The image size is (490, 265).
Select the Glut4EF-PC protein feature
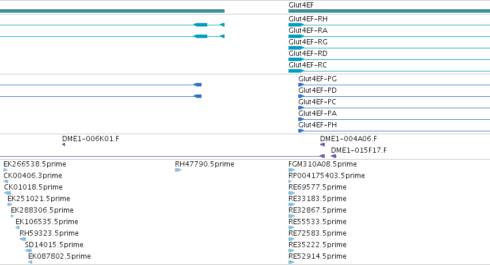click(x=317, y=102)
